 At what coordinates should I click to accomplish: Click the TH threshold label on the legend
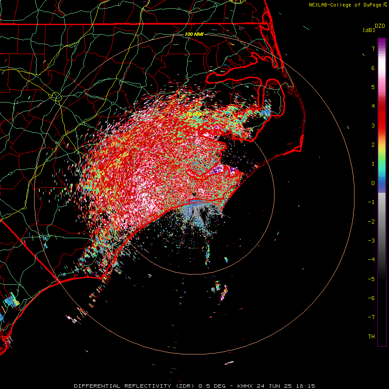371,337
